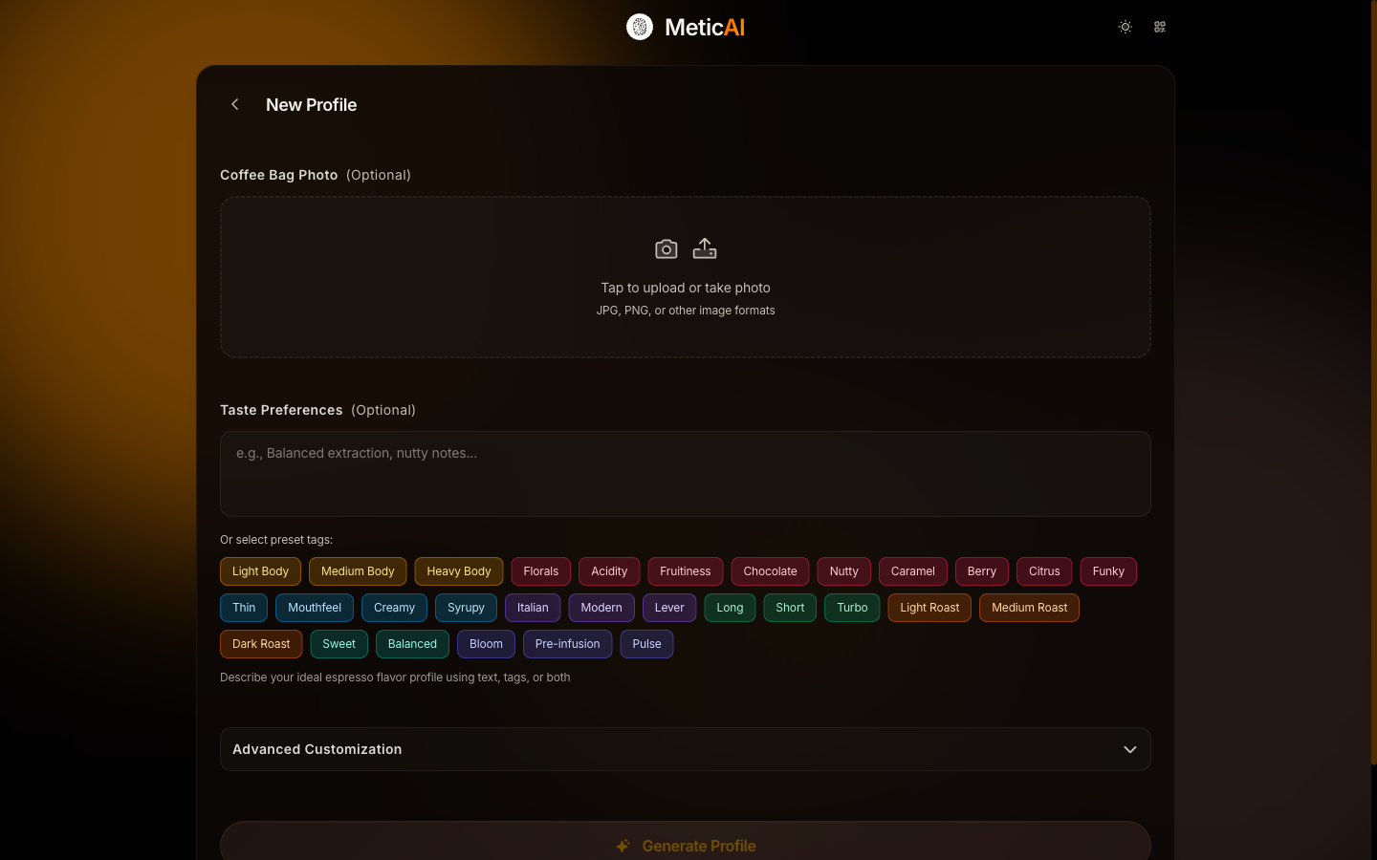Select the Long shot tag
Image resolution: width=1377 pixels, height=860 pixels.
(x=730, y=608)
